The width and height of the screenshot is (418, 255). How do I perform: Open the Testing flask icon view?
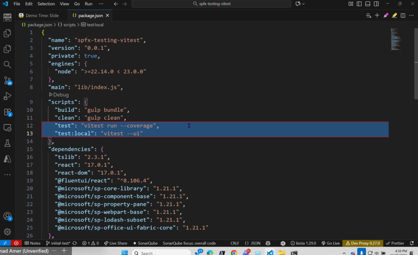[x=7, y=143]
